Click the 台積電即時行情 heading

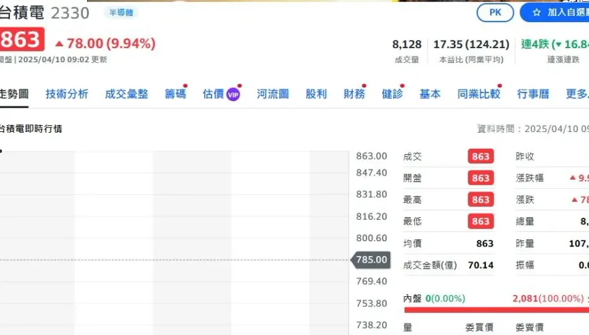30,129
